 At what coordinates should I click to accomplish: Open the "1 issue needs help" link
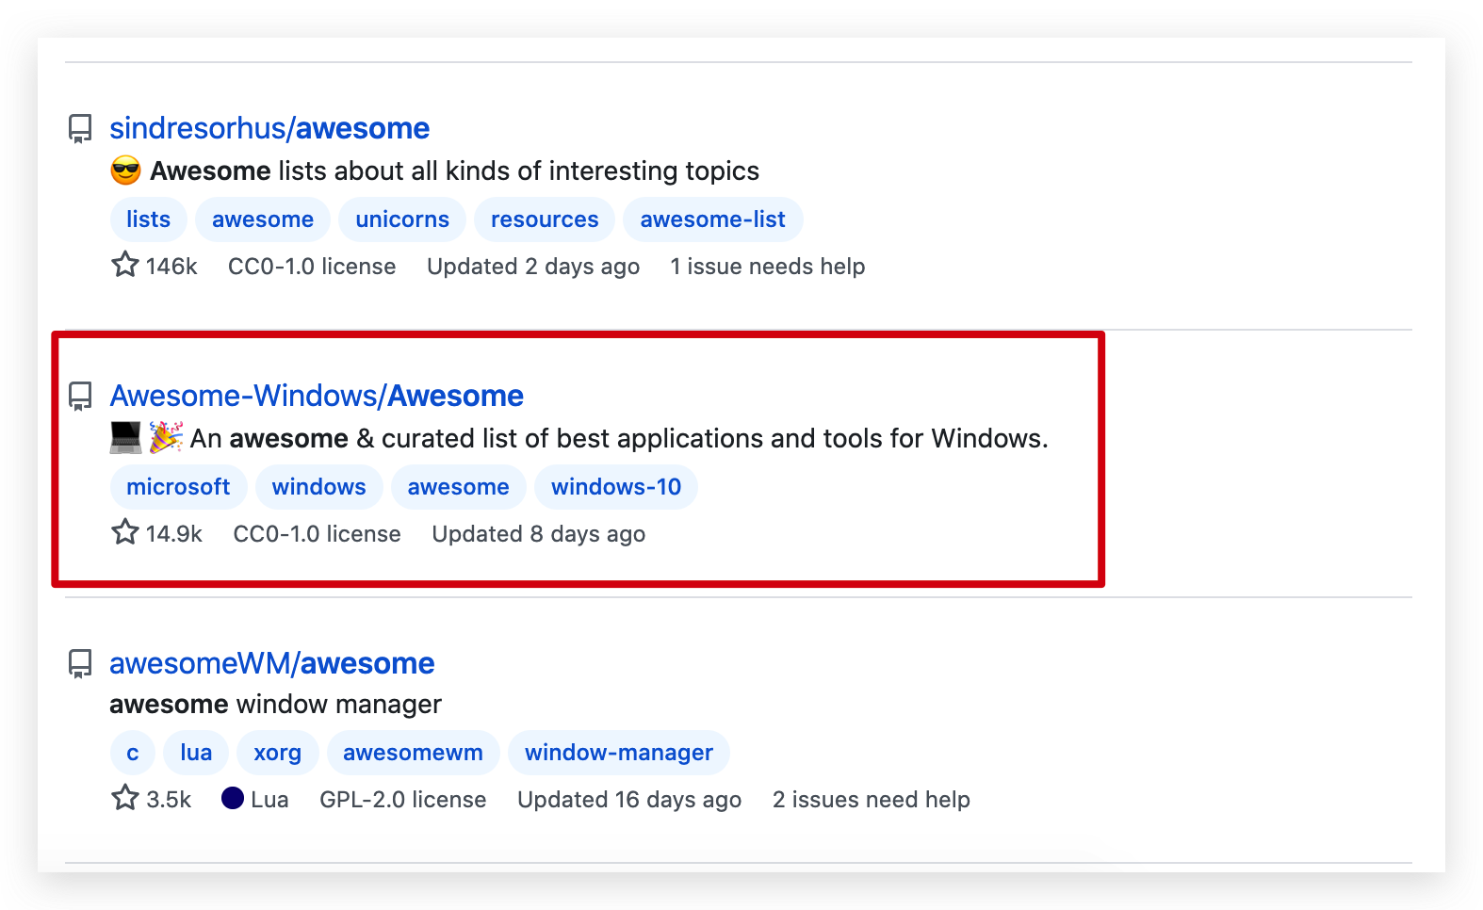(x=768, y=267)
